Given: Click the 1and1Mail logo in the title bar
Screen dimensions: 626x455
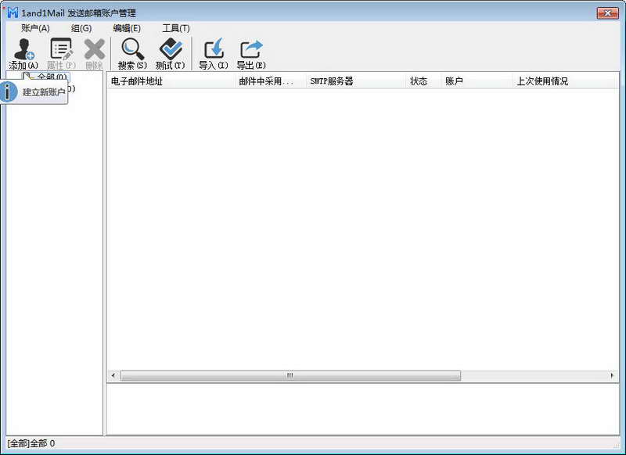Looking at the screenshot, I should point(13,13).
